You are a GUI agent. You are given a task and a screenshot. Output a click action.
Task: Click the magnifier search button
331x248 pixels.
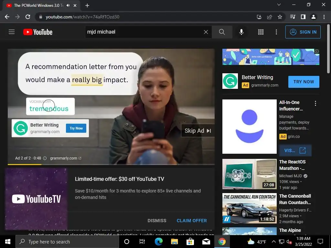coord(222,32)
